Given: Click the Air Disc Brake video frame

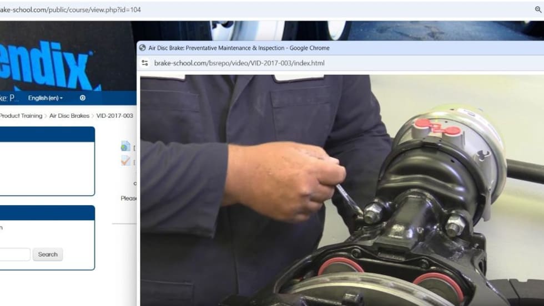Looking at the screenshot, I should (342, 190).
